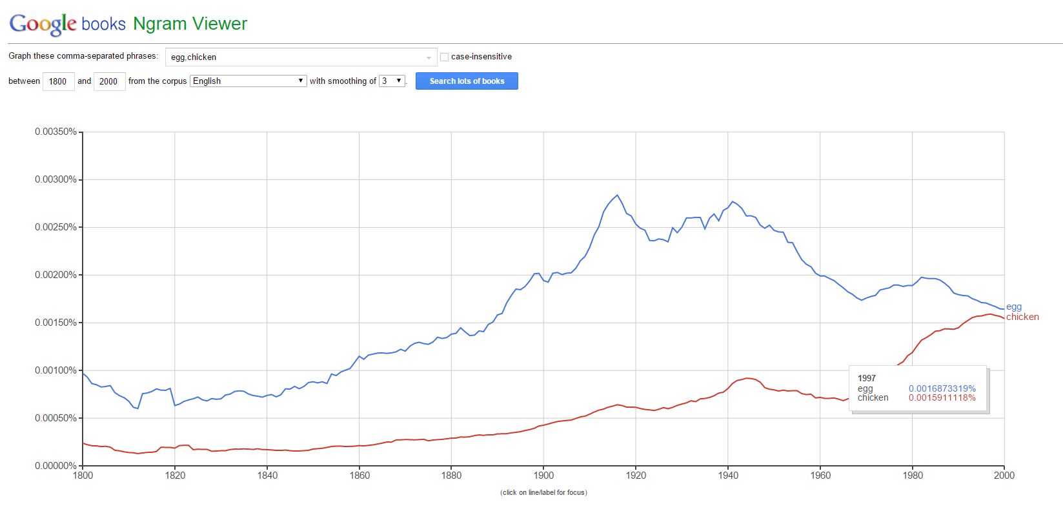The height and width of the screenshot is (511, 1063).
Task: Click the Ngram Viewer title
Action: (190, 24)
